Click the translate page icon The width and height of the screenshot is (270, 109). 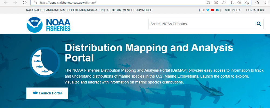click(239, 3)
